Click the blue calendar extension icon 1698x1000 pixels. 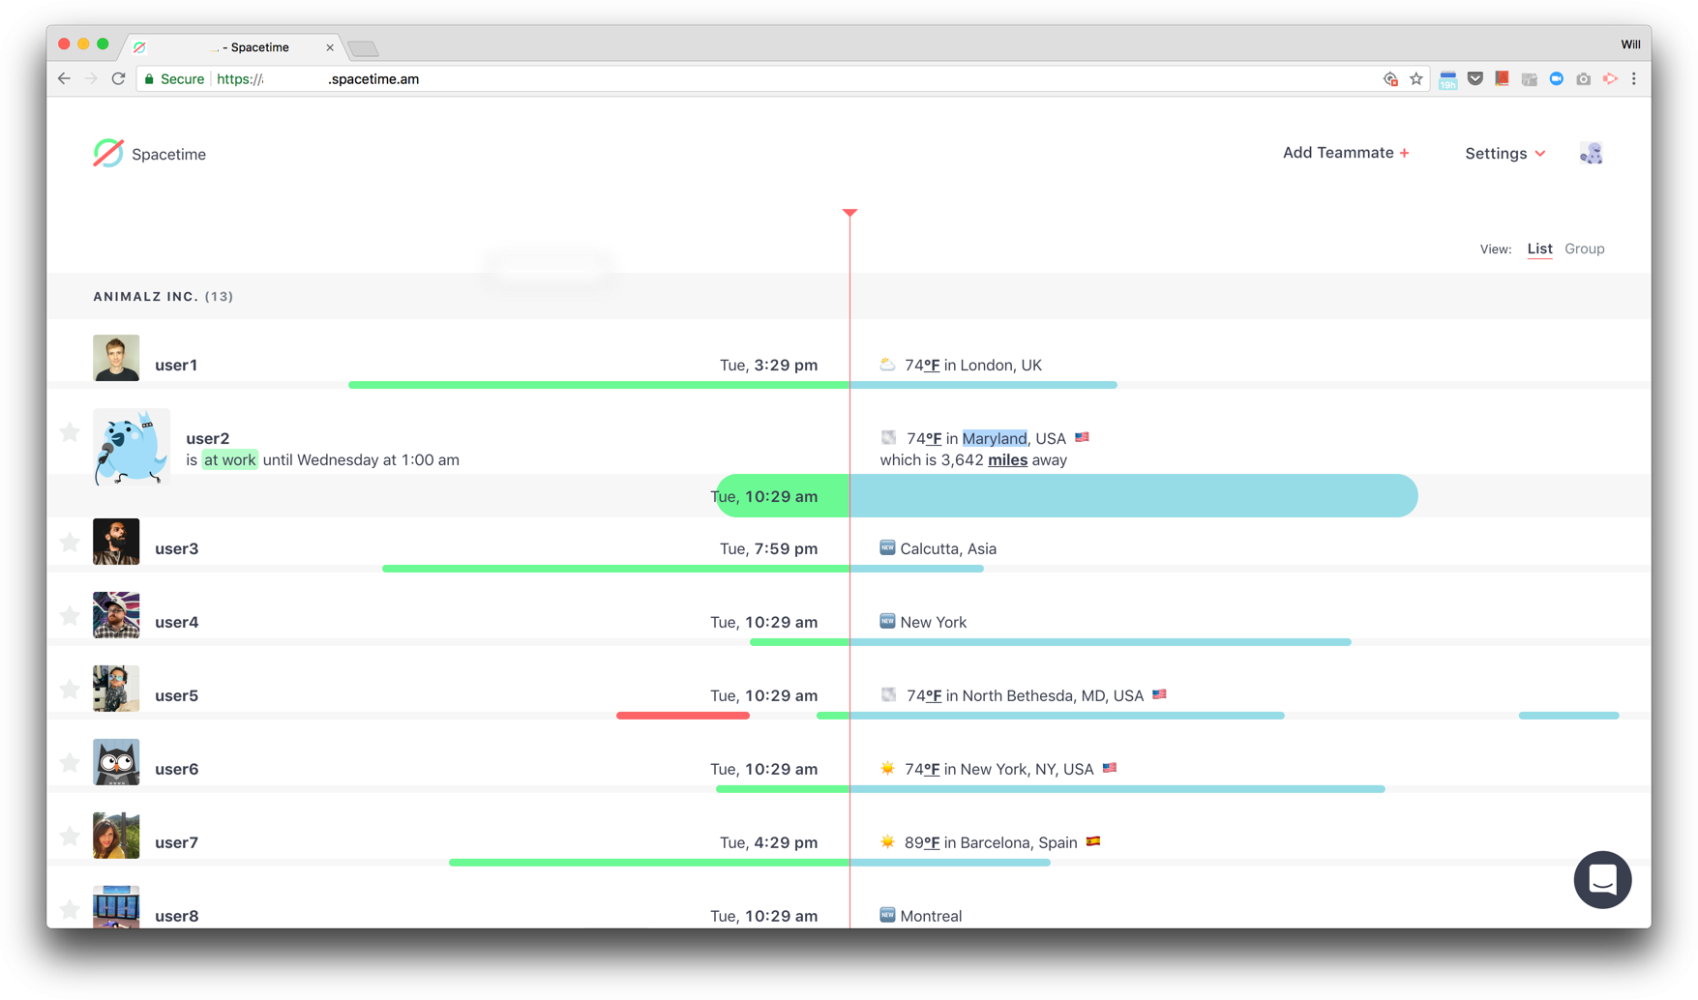coord(1448,80)
